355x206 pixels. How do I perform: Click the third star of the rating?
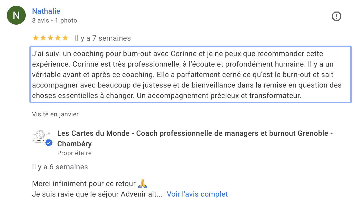50,38
